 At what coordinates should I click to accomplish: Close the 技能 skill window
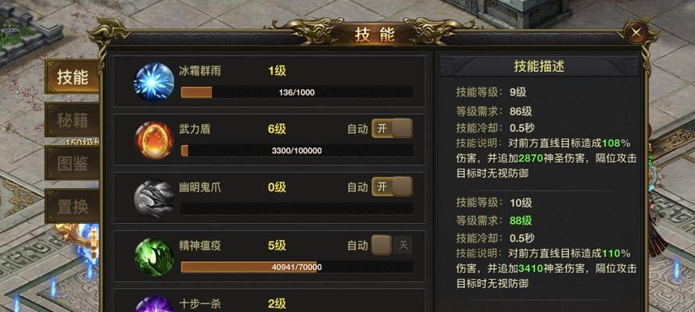coord(636,32)
